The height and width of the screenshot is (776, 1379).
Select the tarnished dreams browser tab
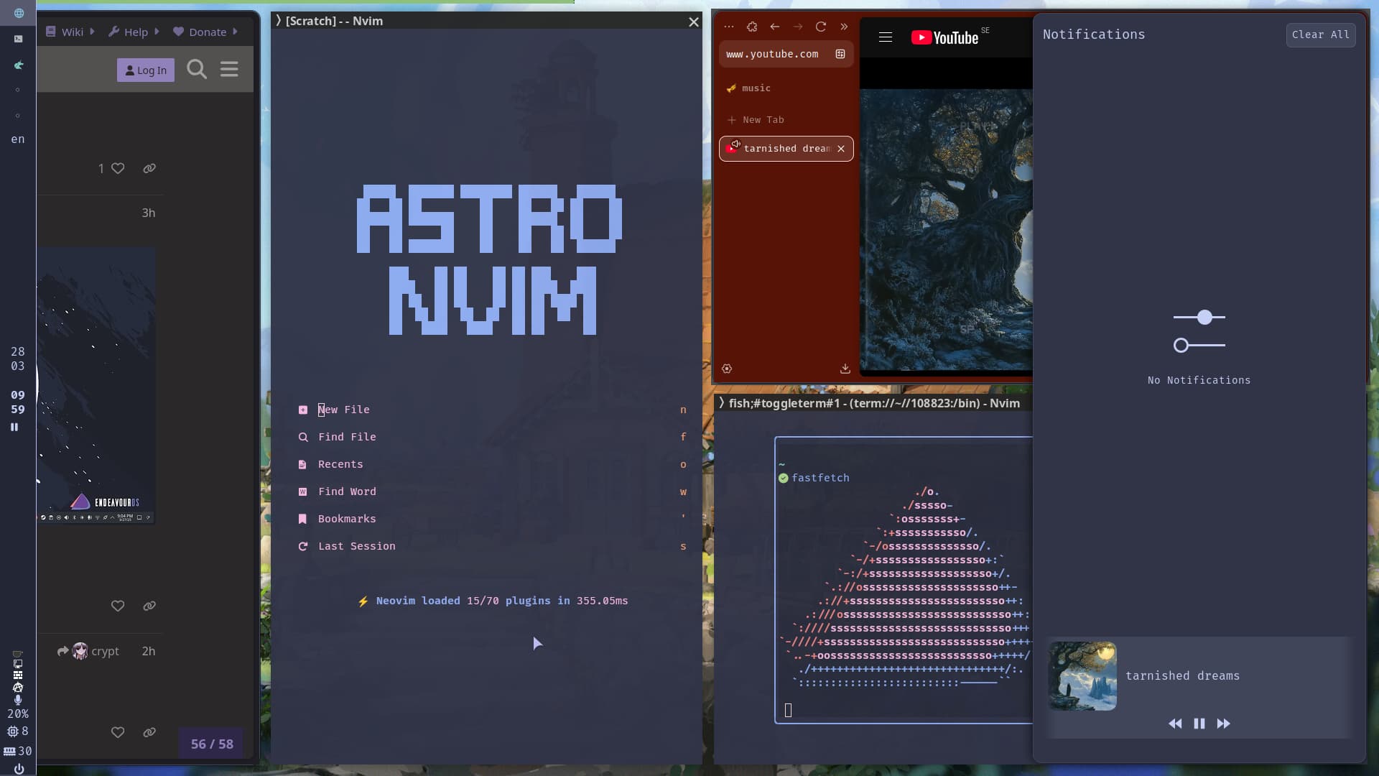(786, 148)
